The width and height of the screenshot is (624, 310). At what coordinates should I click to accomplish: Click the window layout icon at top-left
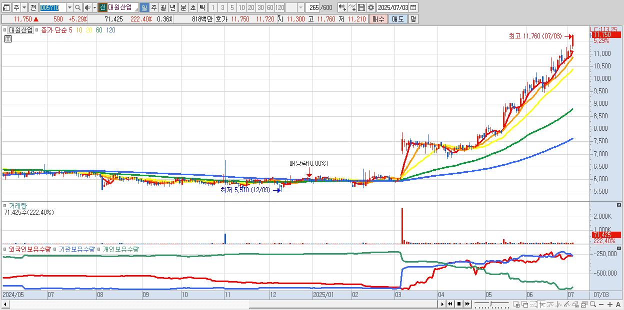pyautogui.click(x=6, y=7)
